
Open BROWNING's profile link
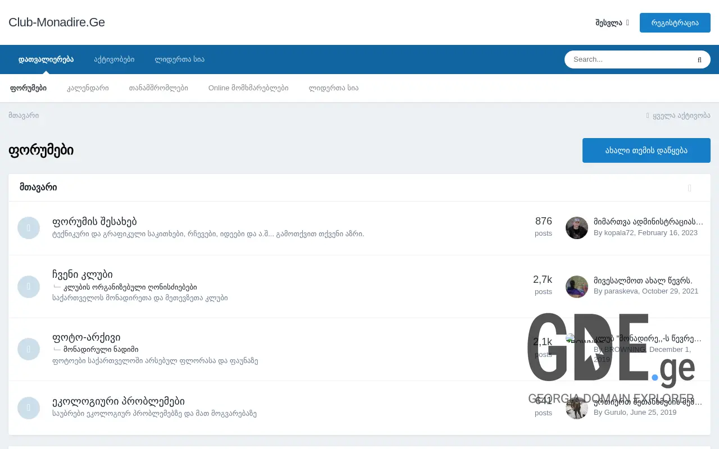pos(625,349)
